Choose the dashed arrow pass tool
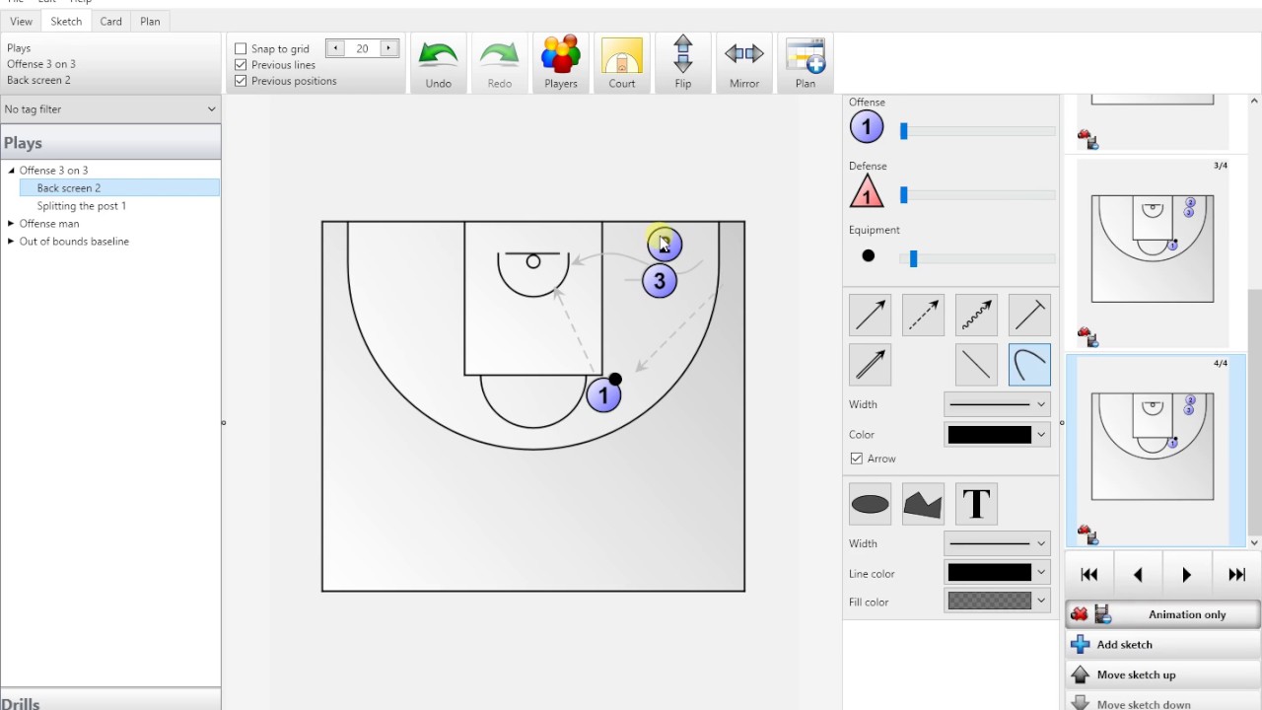 click(x=923, y=315)
